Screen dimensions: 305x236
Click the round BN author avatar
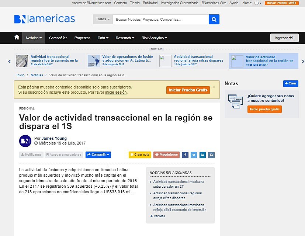click(x=25, y=141)
